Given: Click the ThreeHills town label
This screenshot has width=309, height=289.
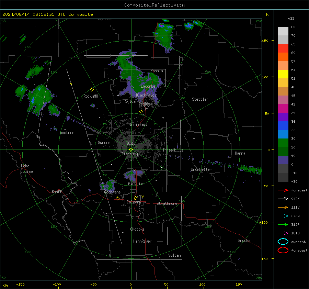Looking at the screenshot, I should (173, 150).
